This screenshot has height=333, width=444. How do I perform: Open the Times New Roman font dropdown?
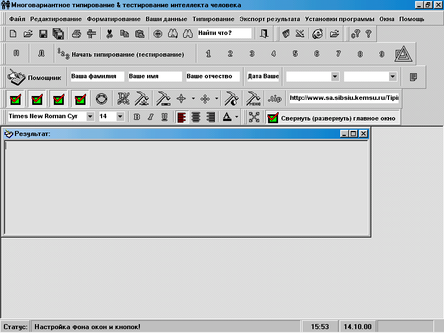pyautogui.click(x=90, y=117)
